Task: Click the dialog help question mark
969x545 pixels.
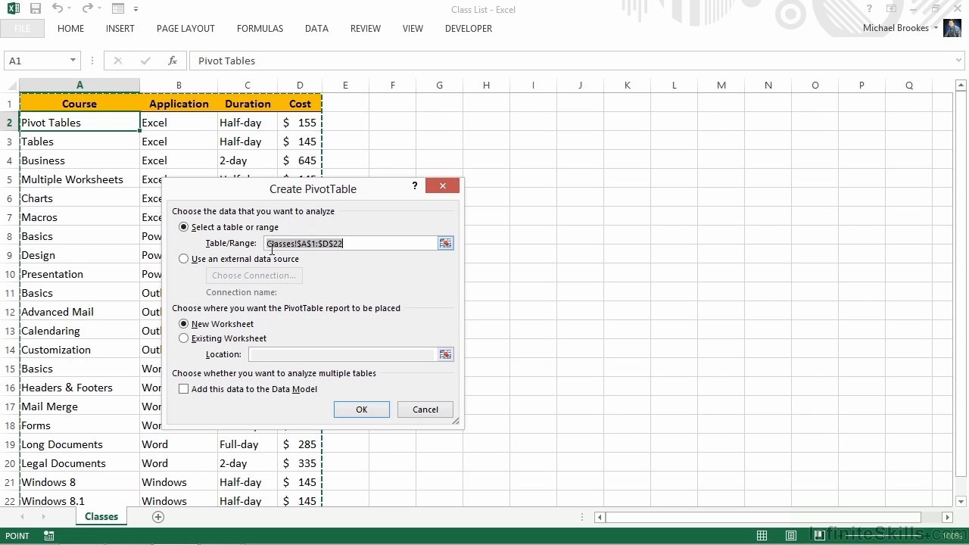Action: coord(414,186)
